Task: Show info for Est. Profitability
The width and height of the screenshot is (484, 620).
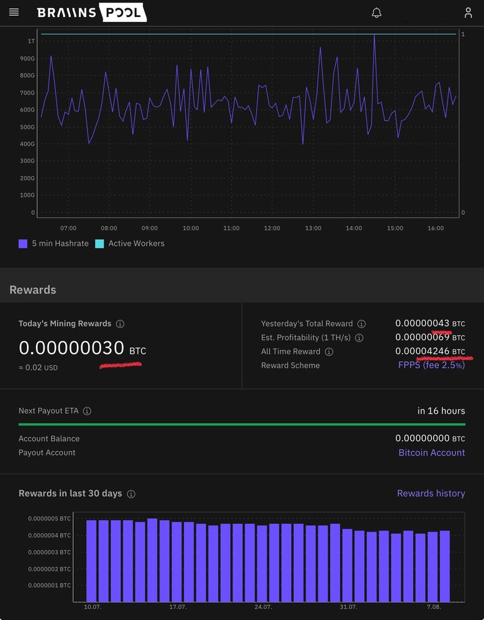Action: (359, 337)
